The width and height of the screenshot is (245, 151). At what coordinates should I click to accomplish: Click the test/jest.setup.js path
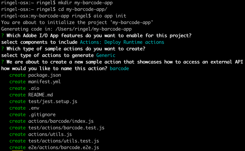click(53, 102)
